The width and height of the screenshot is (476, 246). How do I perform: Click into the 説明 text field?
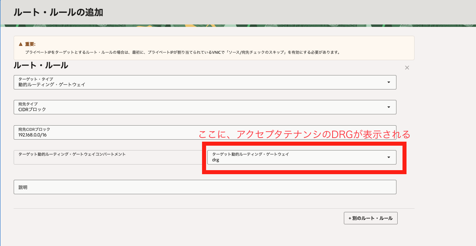pyautogui.click(x=205, y=187)
